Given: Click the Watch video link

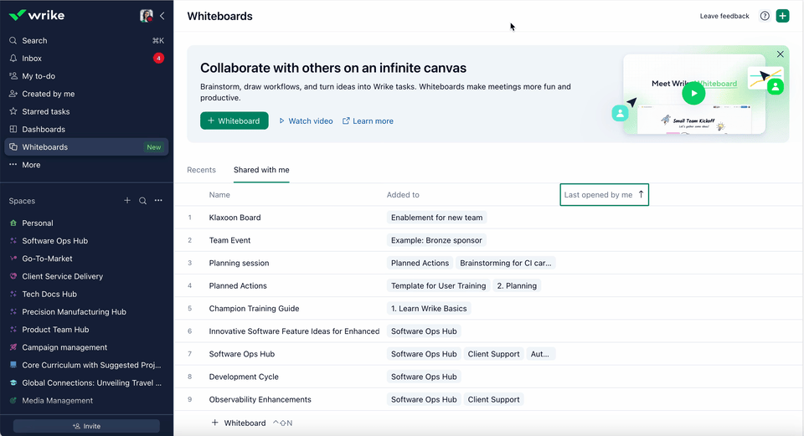Looking at the screenshot, I should pos(306,121).
